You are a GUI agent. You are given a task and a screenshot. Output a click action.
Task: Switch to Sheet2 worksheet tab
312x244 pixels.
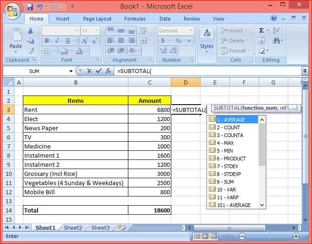tap(73, 228)
